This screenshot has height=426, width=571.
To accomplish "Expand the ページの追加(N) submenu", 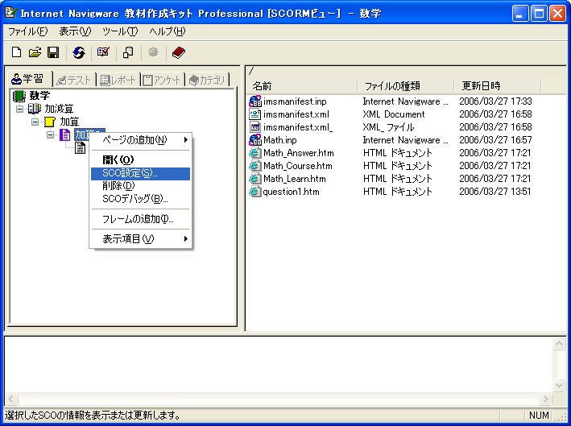I will click(141, 140).
